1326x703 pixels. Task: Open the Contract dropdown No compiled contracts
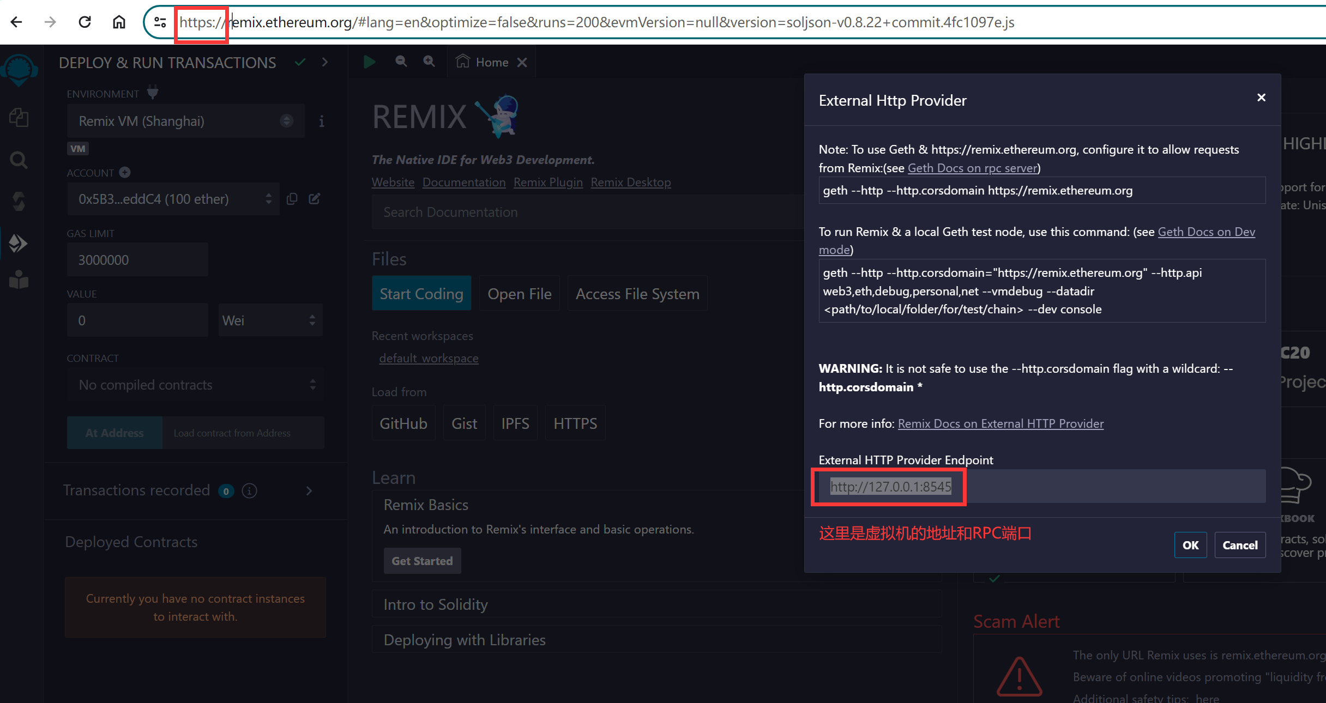coord(195,385)
